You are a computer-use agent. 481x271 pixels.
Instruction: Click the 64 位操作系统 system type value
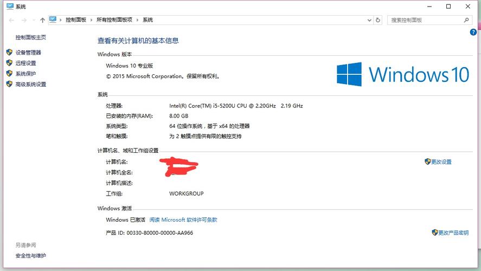point(209,126)
